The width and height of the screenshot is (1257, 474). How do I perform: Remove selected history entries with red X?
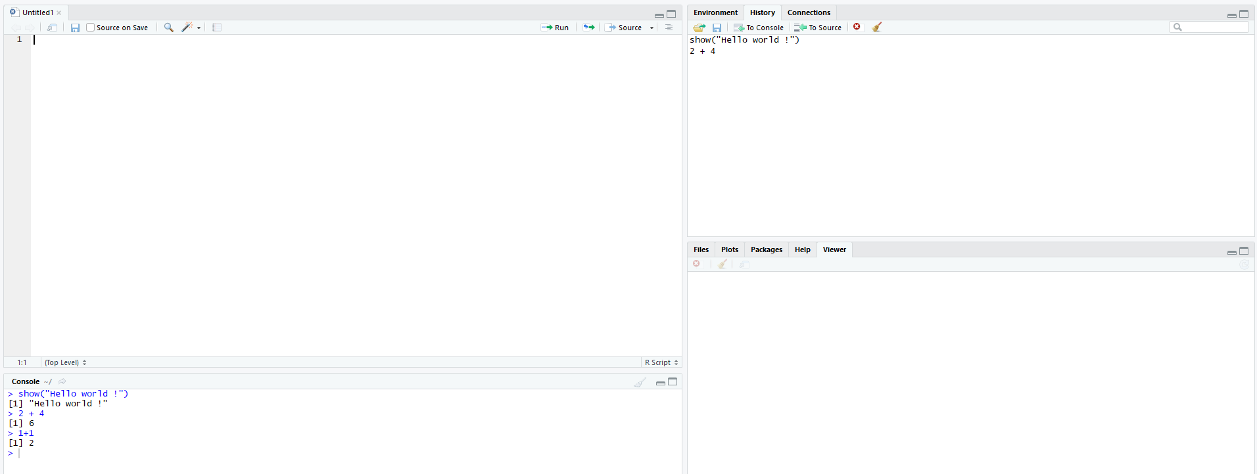click(857, 27)
